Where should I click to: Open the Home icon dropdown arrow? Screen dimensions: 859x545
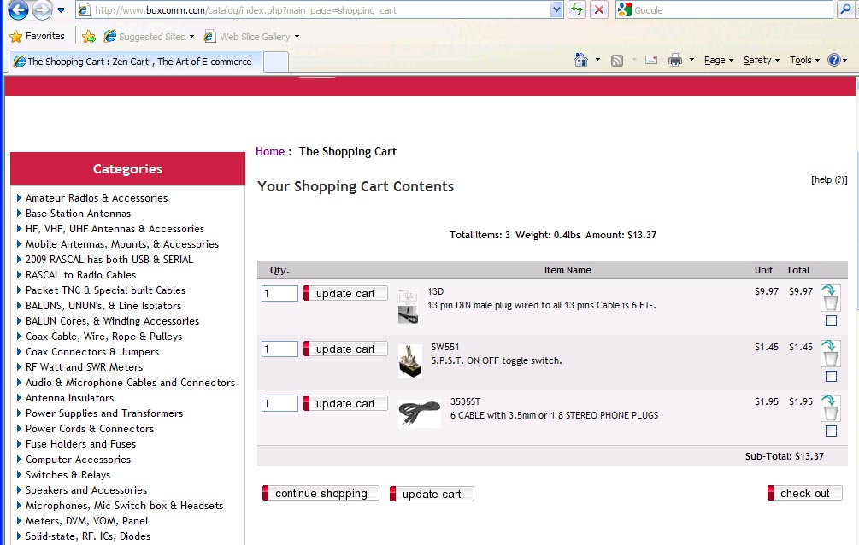click(597, 60)
